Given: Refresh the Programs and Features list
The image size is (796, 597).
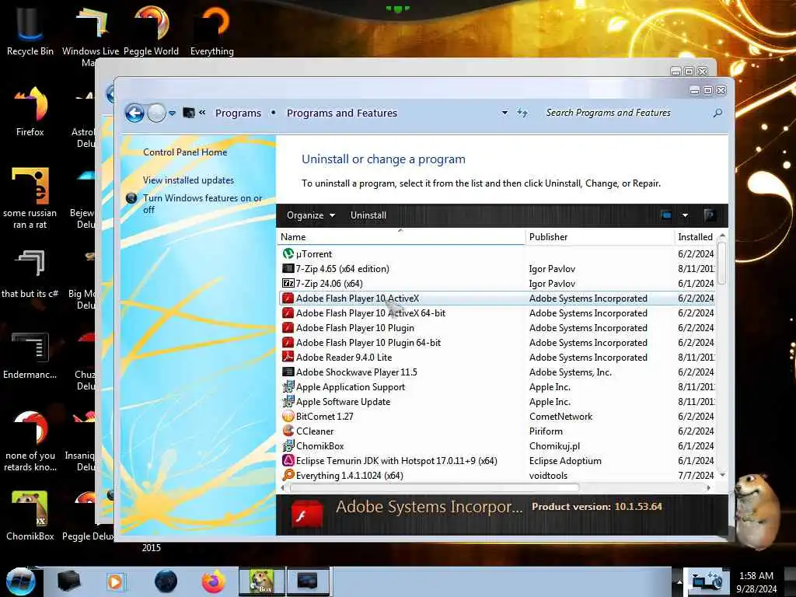Looking at the screenshot, I should pyautogui.click(x=522, y=113).
